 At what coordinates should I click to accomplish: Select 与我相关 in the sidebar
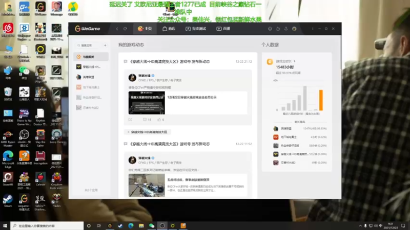click(91, 57)
